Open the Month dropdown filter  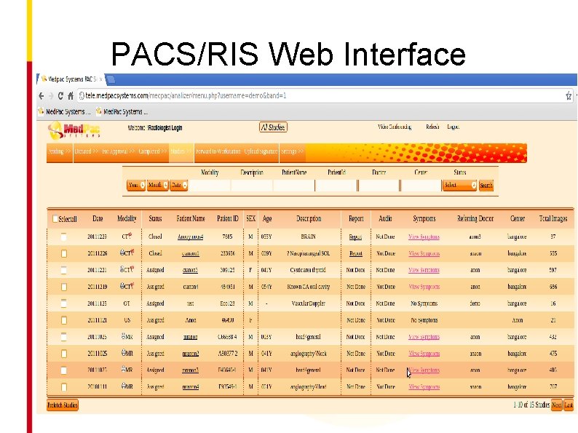tap(157, 185)
